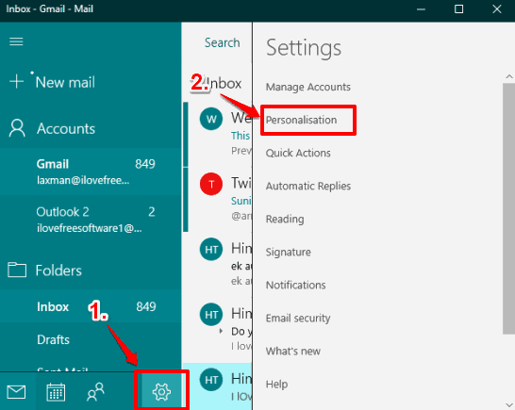Click the Search field
The image size is (515, 410).
pos(222,42)
